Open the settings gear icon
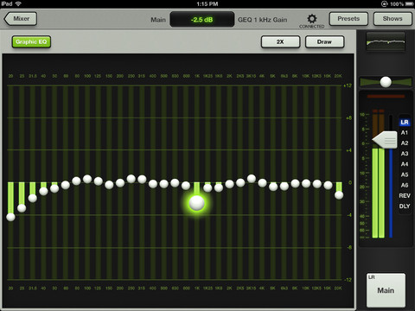The height and width of the screenshot is (311, 415). coord(312,19)
